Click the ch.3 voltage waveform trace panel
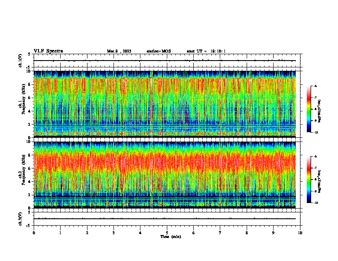Viewport: 338px width, 261px height. (167, 219)
